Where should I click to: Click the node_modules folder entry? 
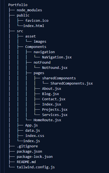[x=29, y=10]
